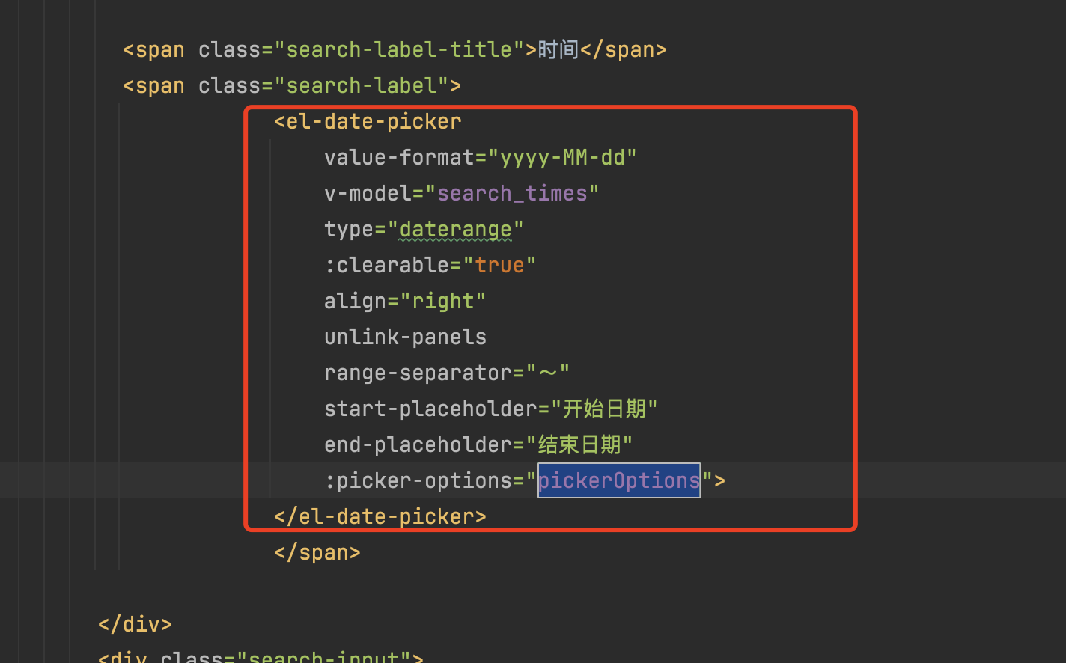Image resolution: width=1066 pixels, height=663 pixels.
Task: Click the search_times v-model value
Action: click(x=514, y=193)
